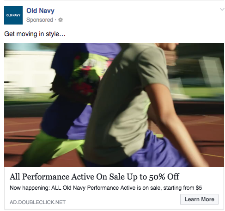
Task: Open the AD.DOUBLECLICK.NET domain link
Action: tap(37, 202)
